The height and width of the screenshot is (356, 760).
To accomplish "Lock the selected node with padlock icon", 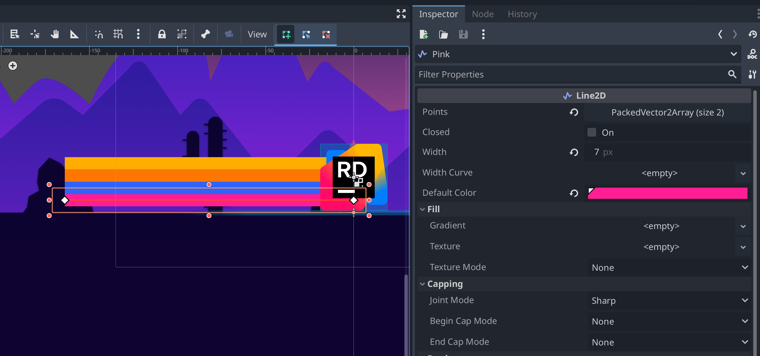I will pos(162,34).
